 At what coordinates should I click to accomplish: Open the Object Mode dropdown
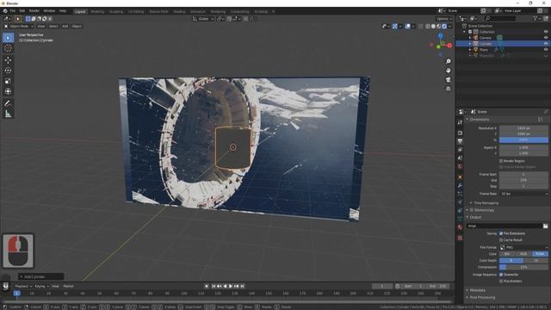coord(19,26)
